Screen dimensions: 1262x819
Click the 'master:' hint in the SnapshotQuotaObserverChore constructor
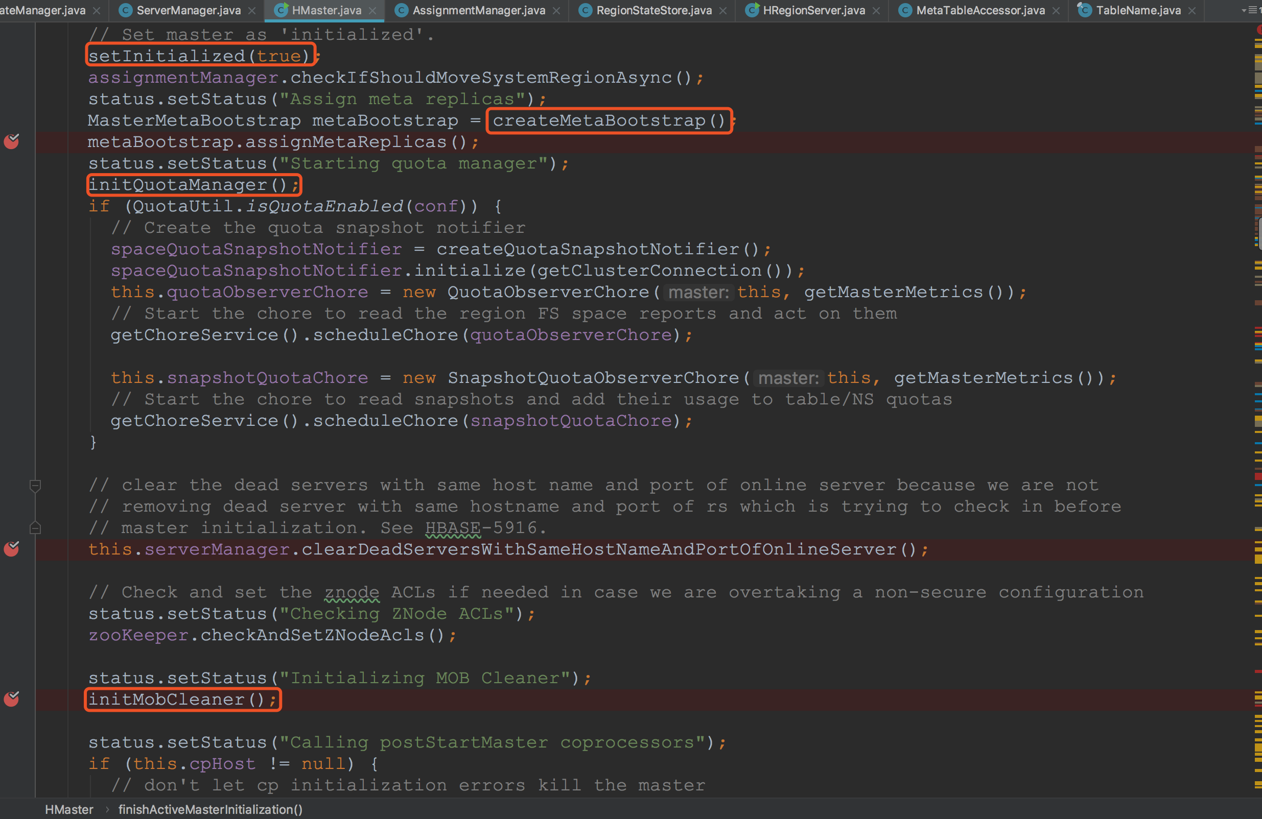(x=788, y=378)
